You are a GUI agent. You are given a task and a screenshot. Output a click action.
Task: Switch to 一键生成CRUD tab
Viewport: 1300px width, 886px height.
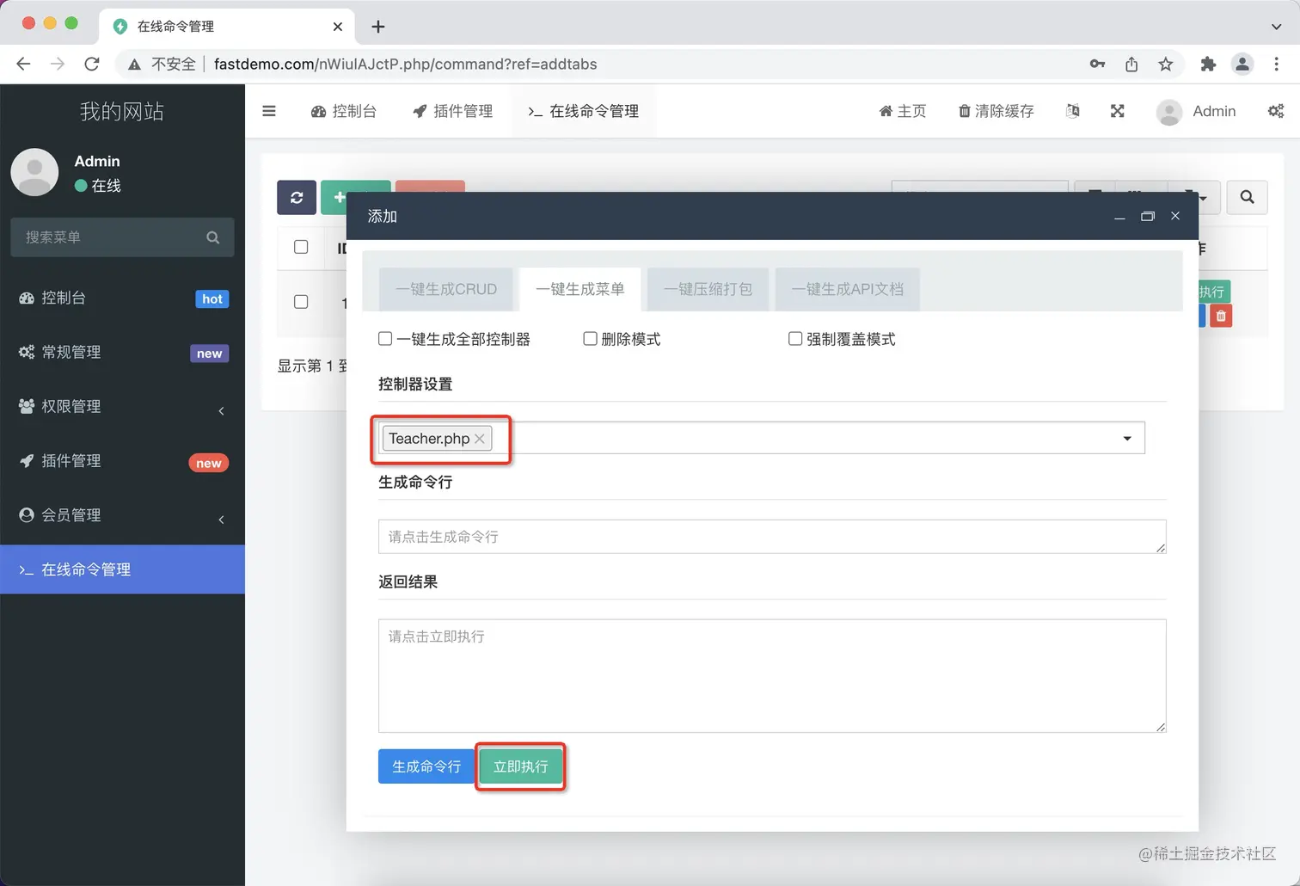[x=446, y=289]
